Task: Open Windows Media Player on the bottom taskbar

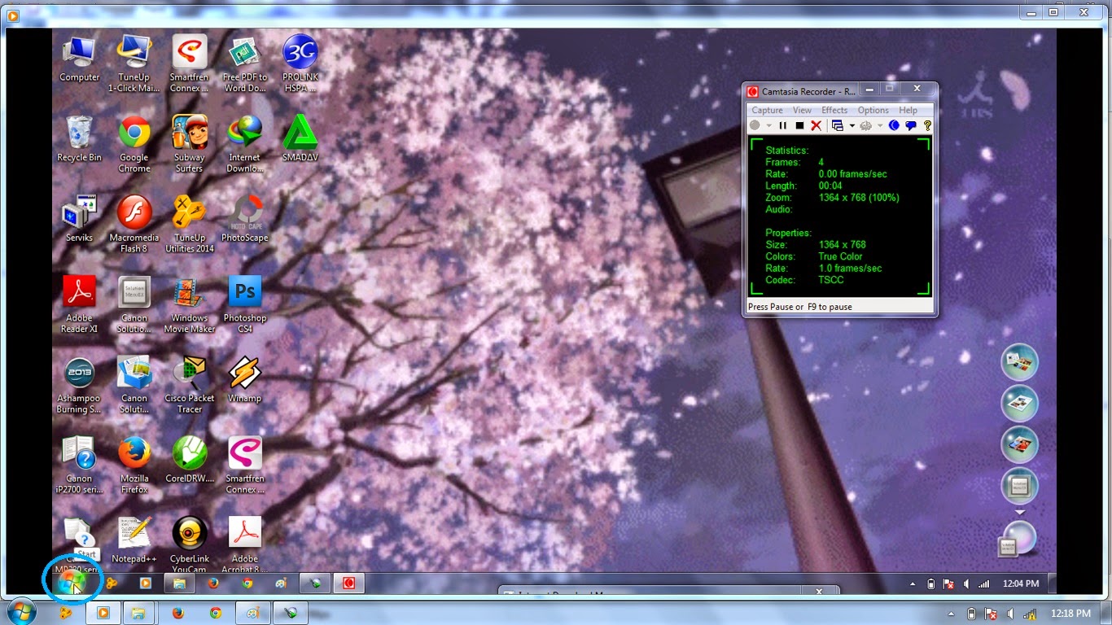Action: (x=103, y=613)
